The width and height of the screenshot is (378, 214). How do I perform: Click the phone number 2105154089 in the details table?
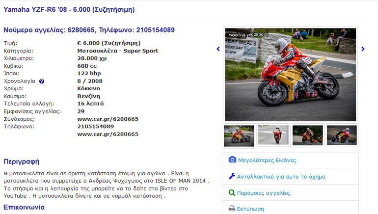(x=95, y=127)
